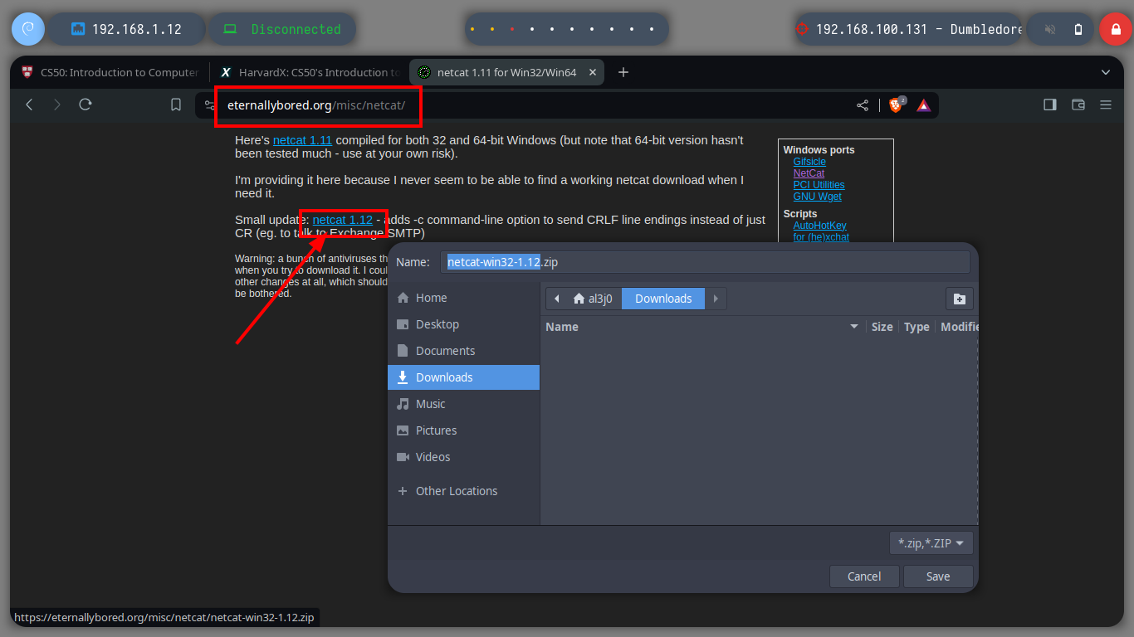Sort by the Type column header
Image resolution: width=1134 pixels, height=637 pixels.
click(x=916, y=327)
